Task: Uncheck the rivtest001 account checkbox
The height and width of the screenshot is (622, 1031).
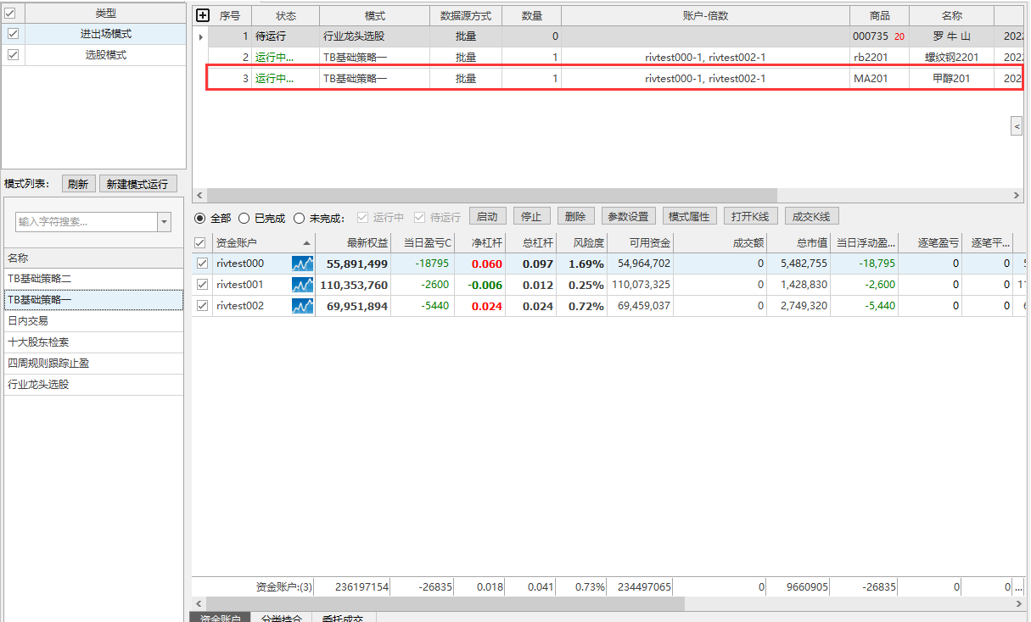Action: coord(201,285)
